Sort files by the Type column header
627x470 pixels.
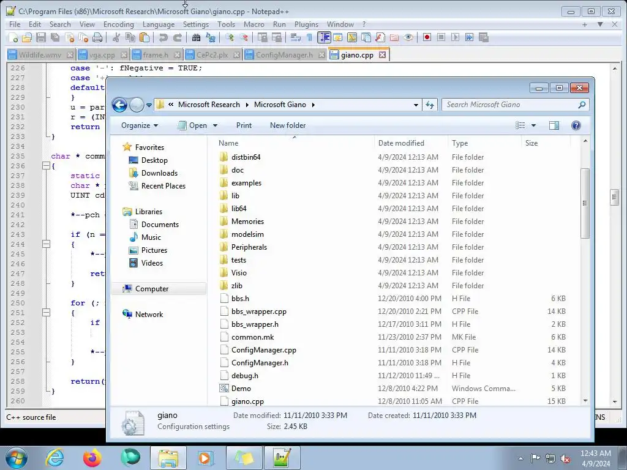pos(484,143)
